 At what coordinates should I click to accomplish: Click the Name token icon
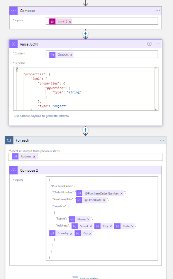pyautogui.click(x=72, y=220)
